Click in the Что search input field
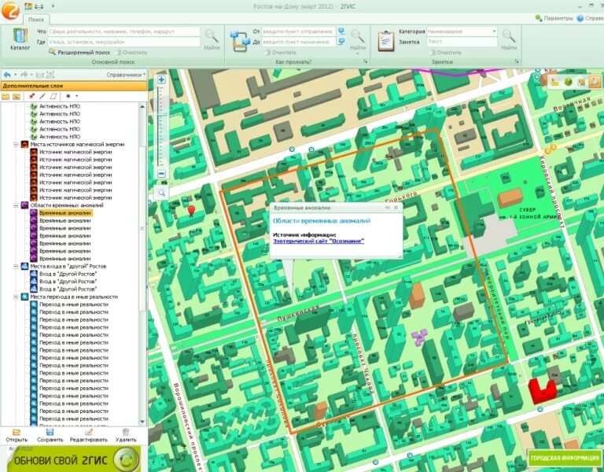The height and width of the screenshot is (472, 604). pyautogui.click(x=123, y=31)
